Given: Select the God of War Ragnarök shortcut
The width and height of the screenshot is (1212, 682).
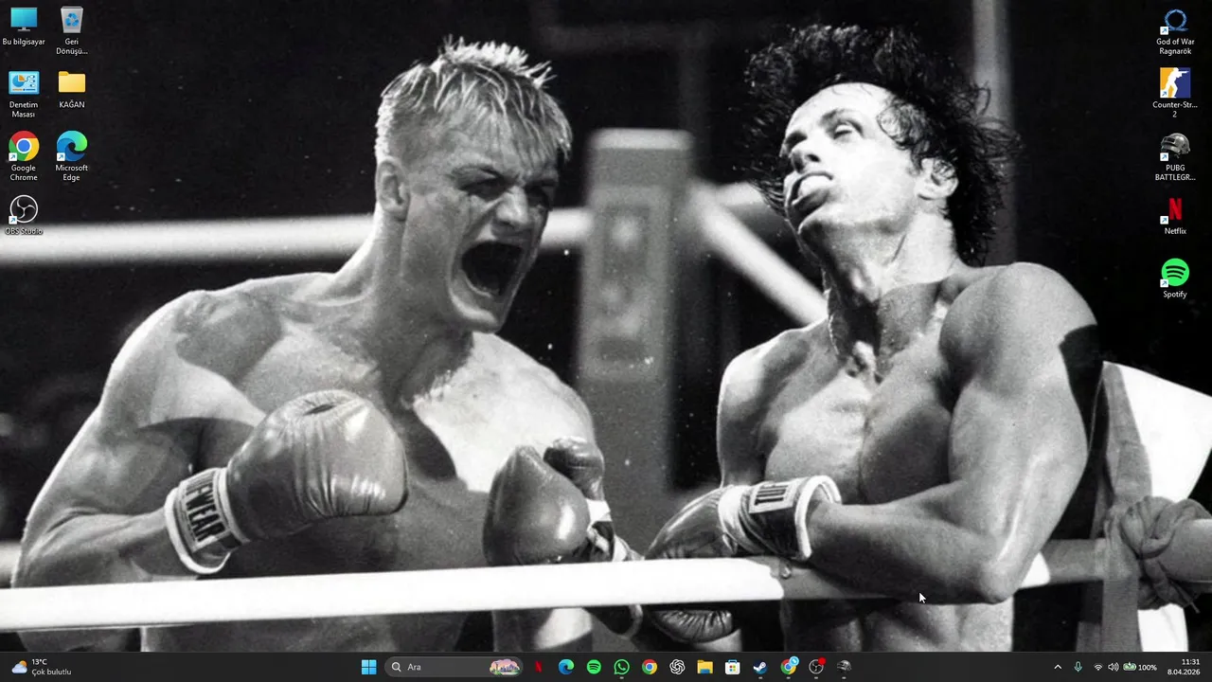Looking at the screenshot, I should coord(1175,31).
